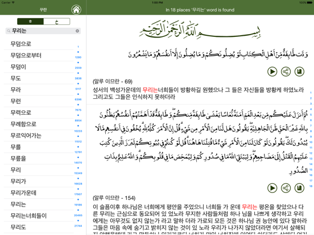Open the word 무르익어가는
This screenshot has height=235, width=314.
point(39,136)
